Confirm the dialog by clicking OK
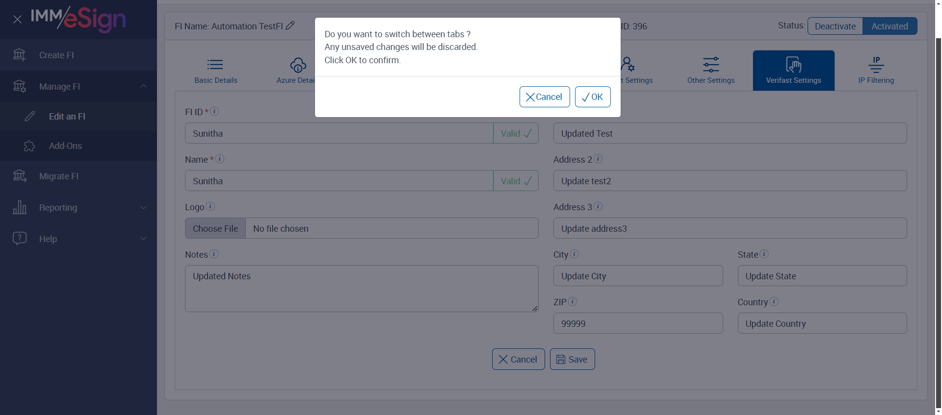 [x=593, y=97]
